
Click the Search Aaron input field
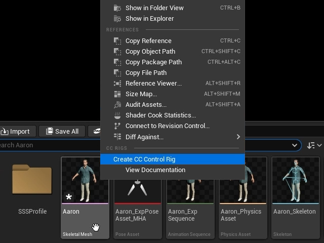(x=50, y=145)
